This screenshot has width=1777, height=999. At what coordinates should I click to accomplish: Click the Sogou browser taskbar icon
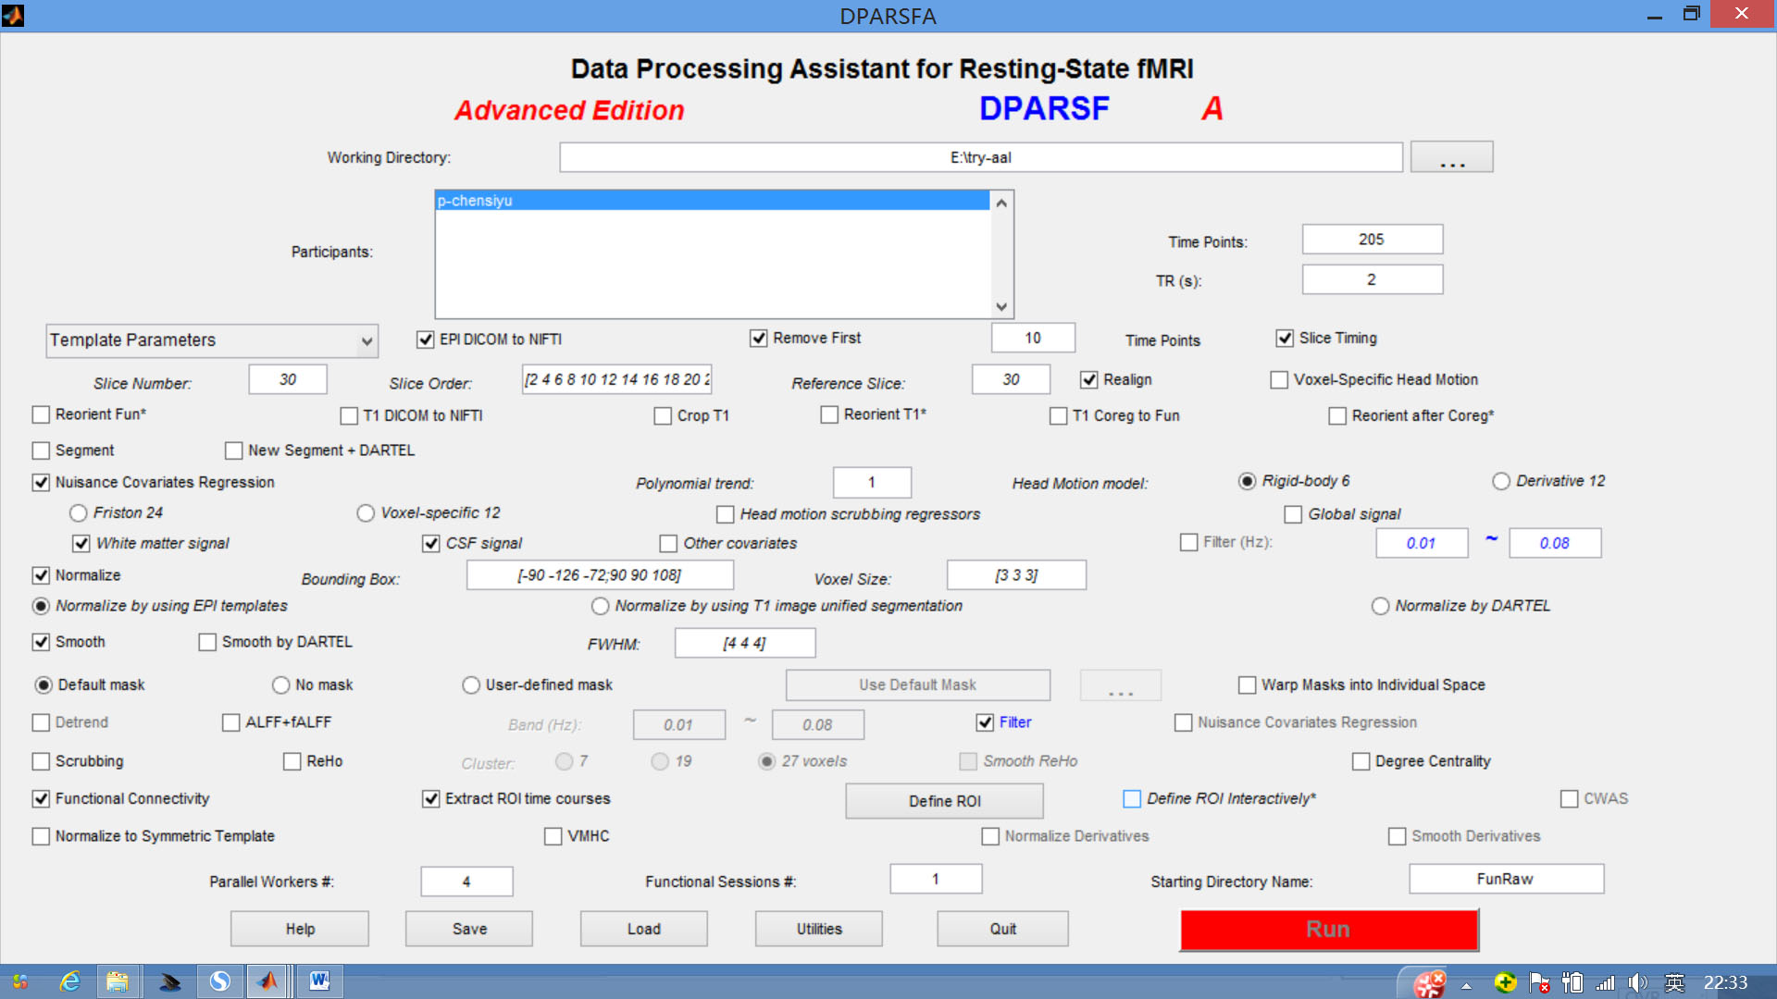coord(219,981)
